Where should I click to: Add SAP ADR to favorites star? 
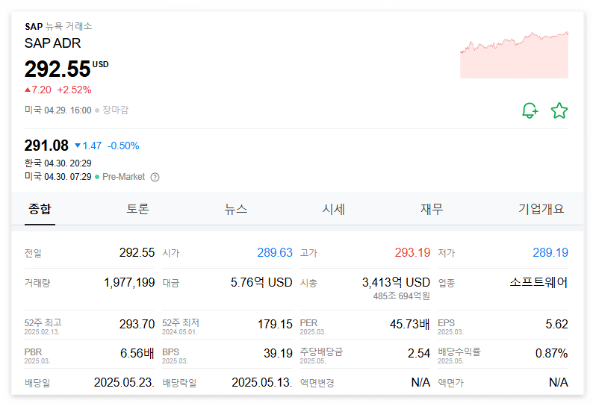(559, 110)
